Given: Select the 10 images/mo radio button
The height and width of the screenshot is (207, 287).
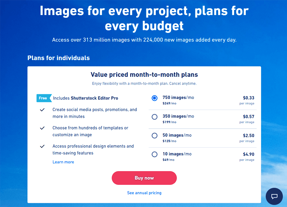Looking at the screenshot, I should [155, 154].
